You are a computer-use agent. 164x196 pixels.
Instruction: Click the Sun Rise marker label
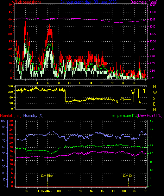(x=47, y=176)
